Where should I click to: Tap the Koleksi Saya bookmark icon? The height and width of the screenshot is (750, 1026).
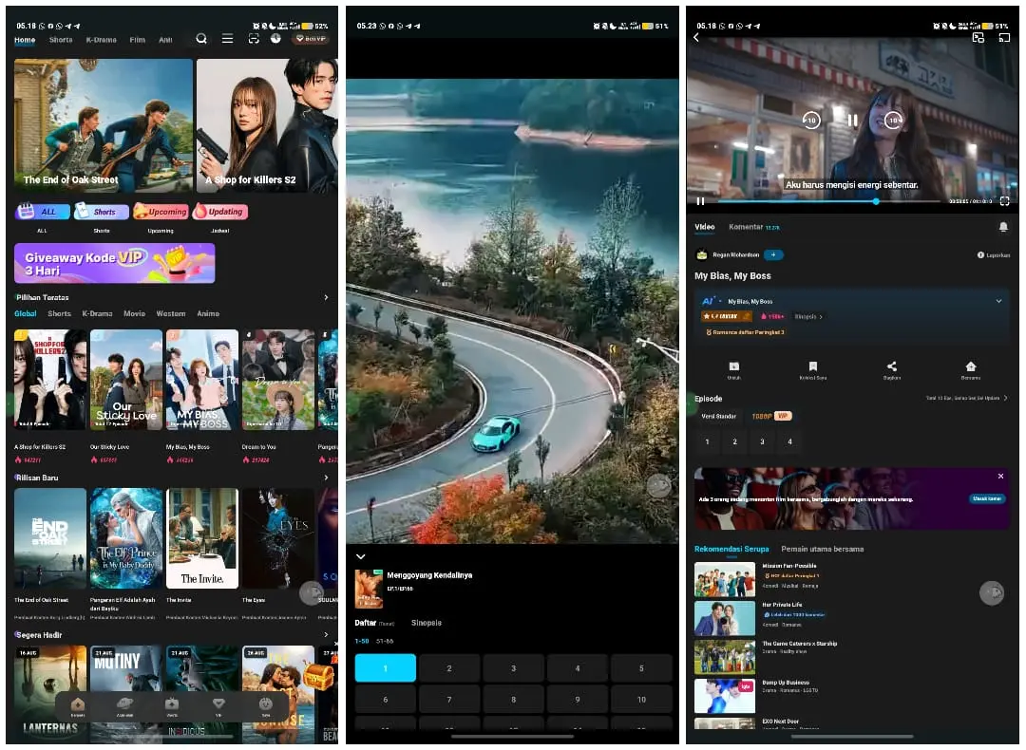click(812, 366)
